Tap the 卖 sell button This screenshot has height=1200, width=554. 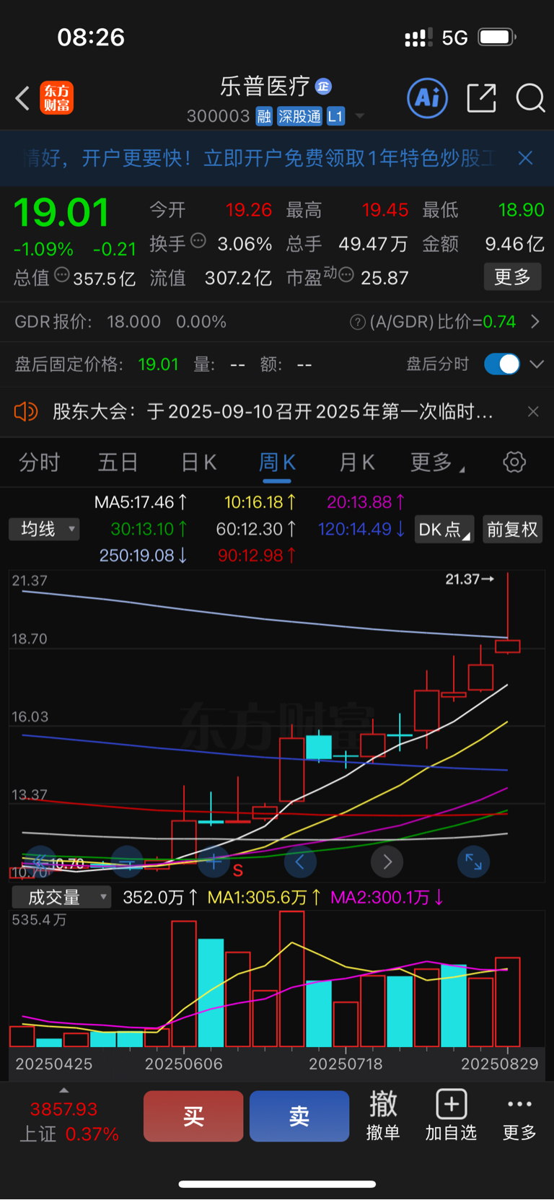(299, 1116)
